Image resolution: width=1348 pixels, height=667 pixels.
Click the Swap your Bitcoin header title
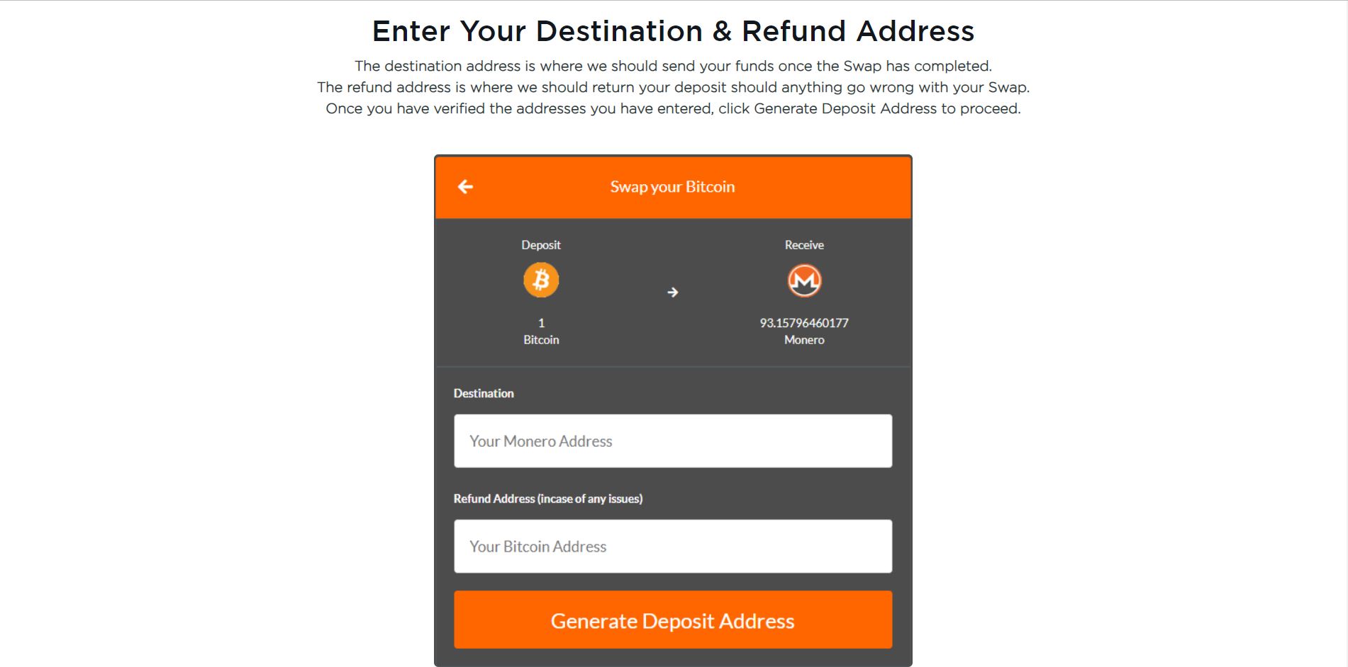(x=672, y=187)
